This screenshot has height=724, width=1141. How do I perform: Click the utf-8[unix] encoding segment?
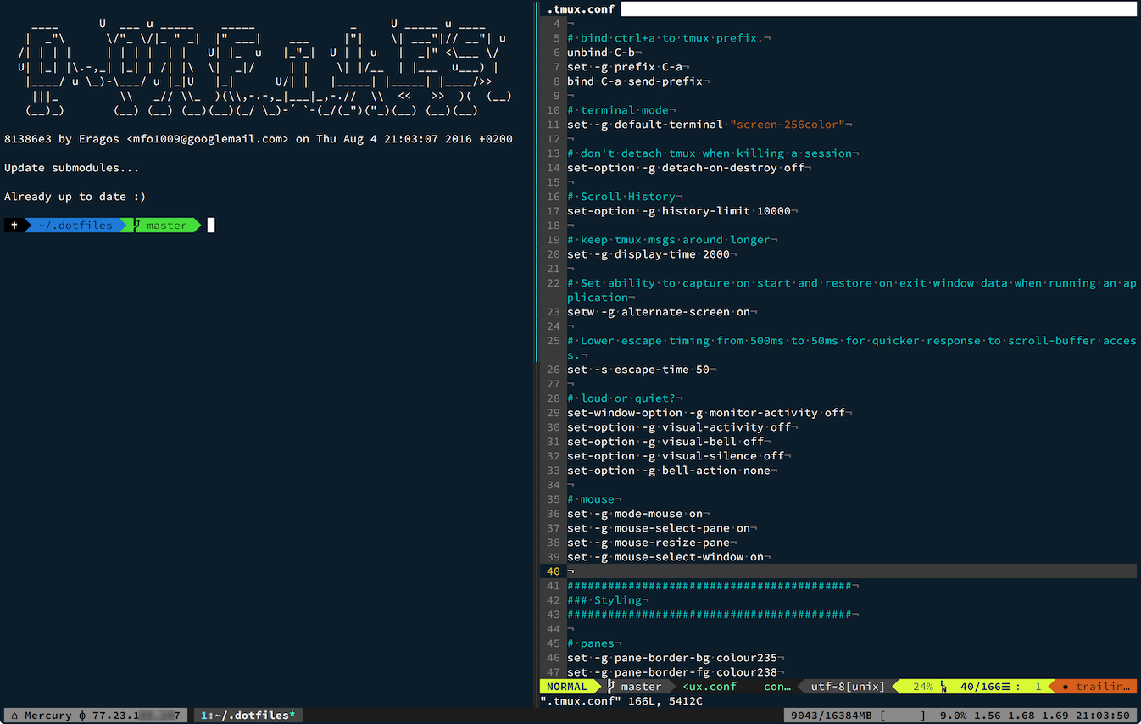coord(848,687)
